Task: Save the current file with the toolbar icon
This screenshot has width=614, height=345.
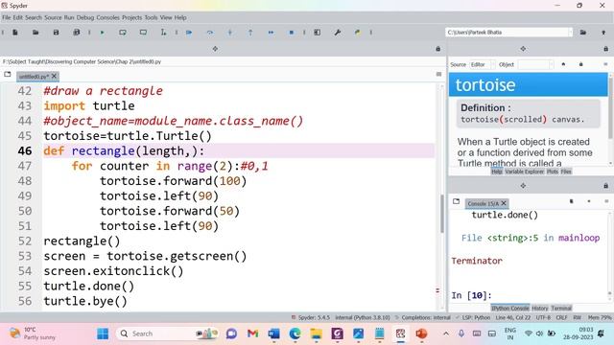Action: (56, 33)
